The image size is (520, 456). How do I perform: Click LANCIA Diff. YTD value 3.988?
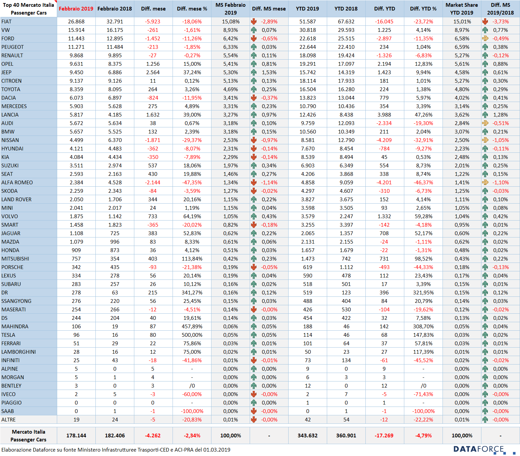point(384,115)
